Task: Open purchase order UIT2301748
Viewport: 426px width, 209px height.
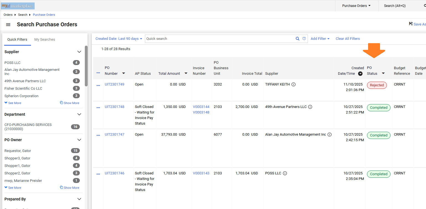Action: (x=114, y=107)
